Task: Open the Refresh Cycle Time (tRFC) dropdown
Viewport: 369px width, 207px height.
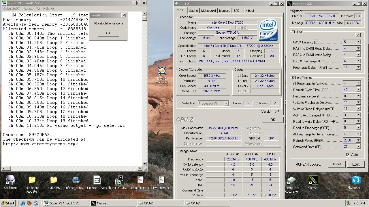Action: [x=358, y=90]
